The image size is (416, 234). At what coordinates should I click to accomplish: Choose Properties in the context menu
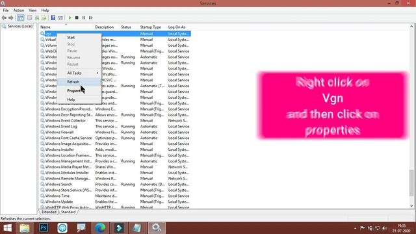tap(79, 91)
